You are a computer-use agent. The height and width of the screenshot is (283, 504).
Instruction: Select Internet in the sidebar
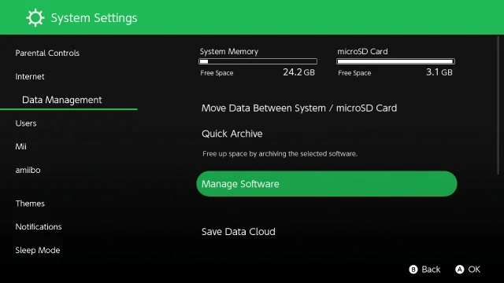[x=30, y=76]
